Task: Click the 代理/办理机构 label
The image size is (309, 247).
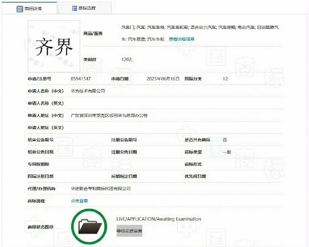Action: [41, 189]
